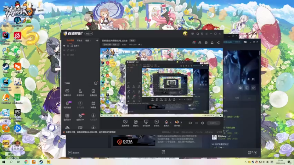Toggle the preview eye icon beside record button

[196, 123]
